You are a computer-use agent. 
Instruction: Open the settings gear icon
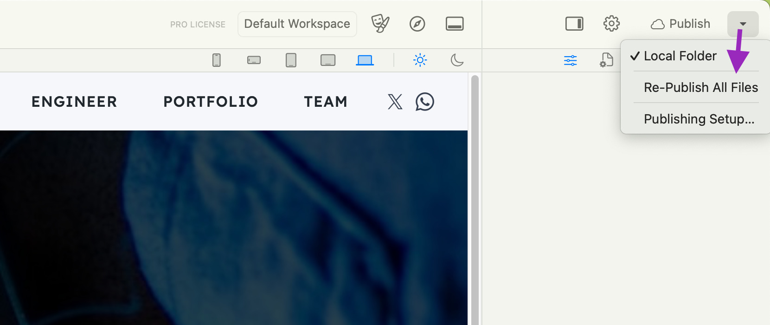(611, 23)
